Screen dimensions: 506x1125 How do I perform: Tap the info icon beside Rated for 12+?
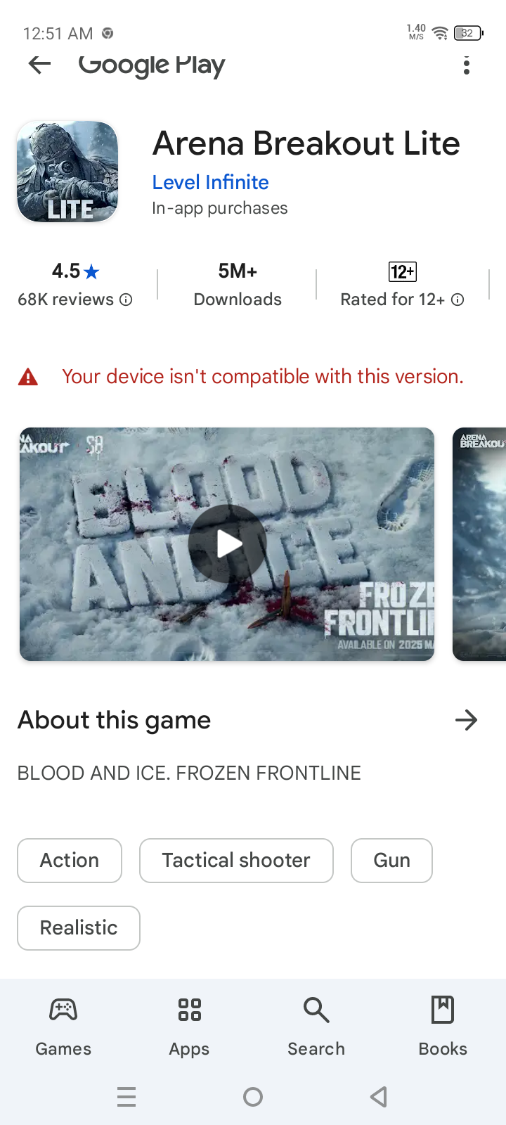pos(458,300)
